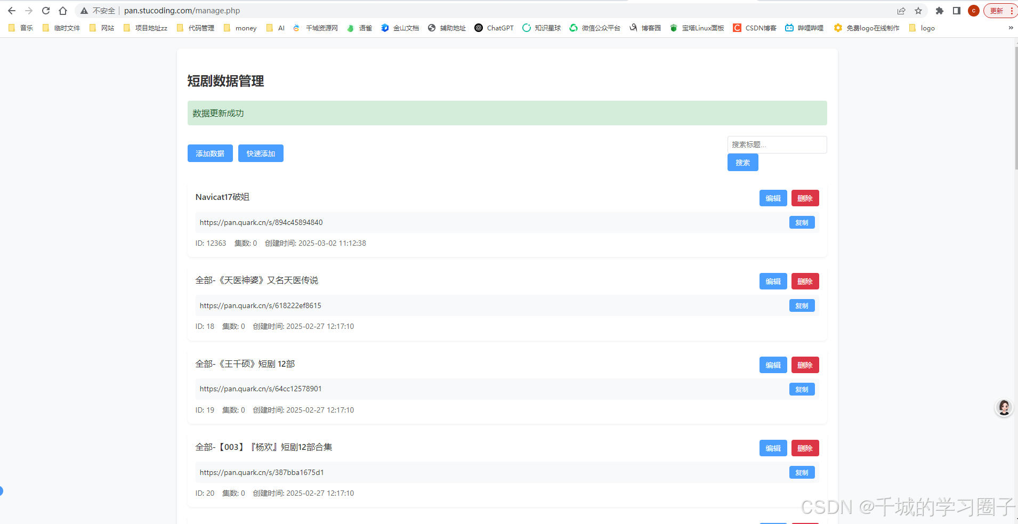This screenshot has height=524, width=1018.
Task: Copy the link ending 387bba1675d1
Action: click(802, 472)
